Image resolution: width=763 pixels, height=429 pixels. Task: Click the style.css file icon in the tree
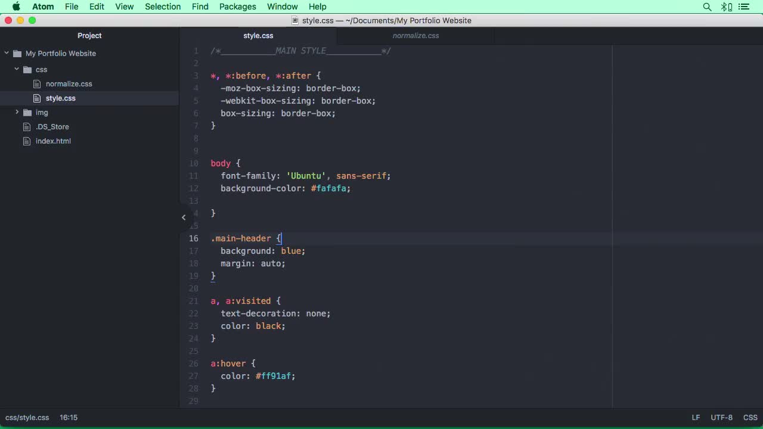pyautogui.click(x=36, y=98)
